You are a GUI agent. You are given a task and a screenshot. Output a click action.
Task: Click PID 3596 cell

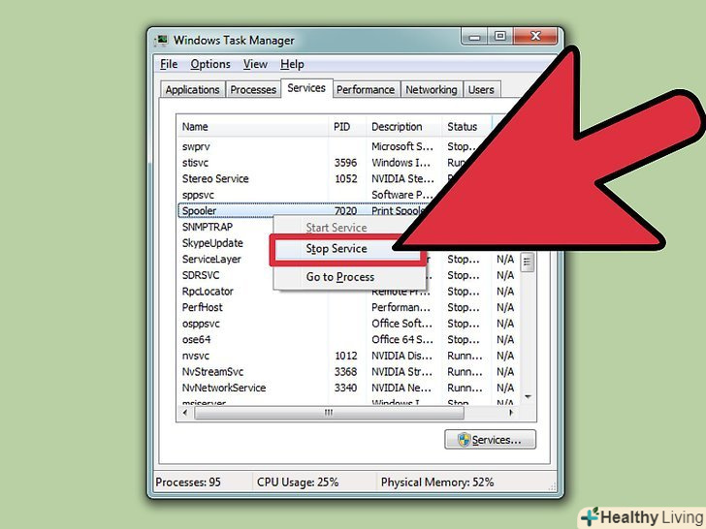click(x=346, y=163)
